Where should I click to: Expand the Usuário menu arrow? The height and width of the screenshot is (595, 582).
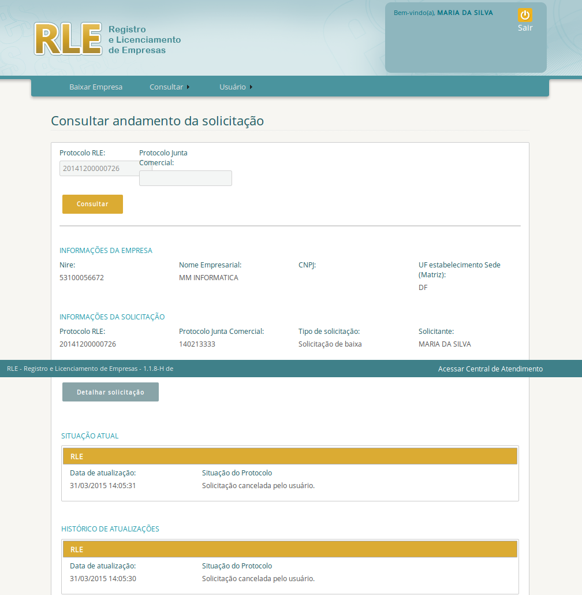[251, 87]
